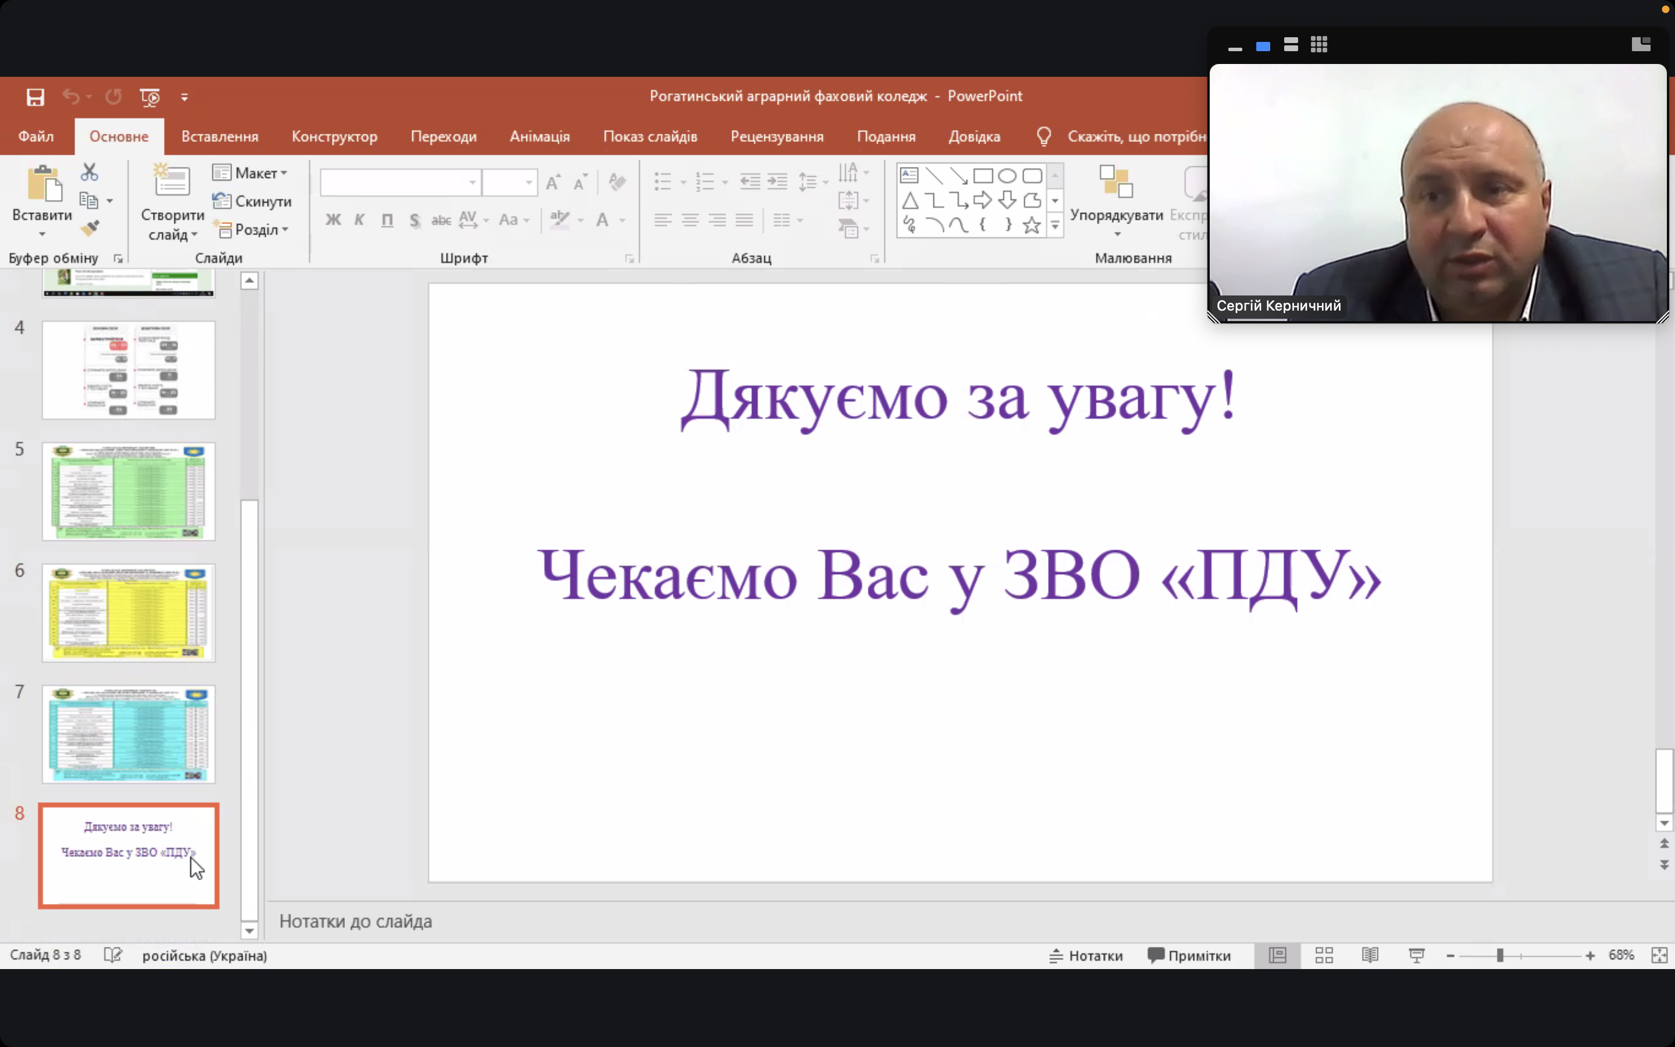Switch to Normal view button in status bar
This screenshot has height=1047, width=1675.
pos(1277,956)
